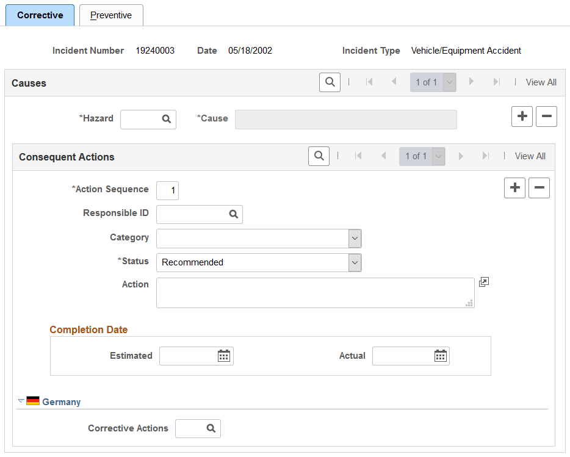Open the Actual date calendar picker
This screenshot has width=570, height=457.
pyautogui.click(x=440, y=356)
